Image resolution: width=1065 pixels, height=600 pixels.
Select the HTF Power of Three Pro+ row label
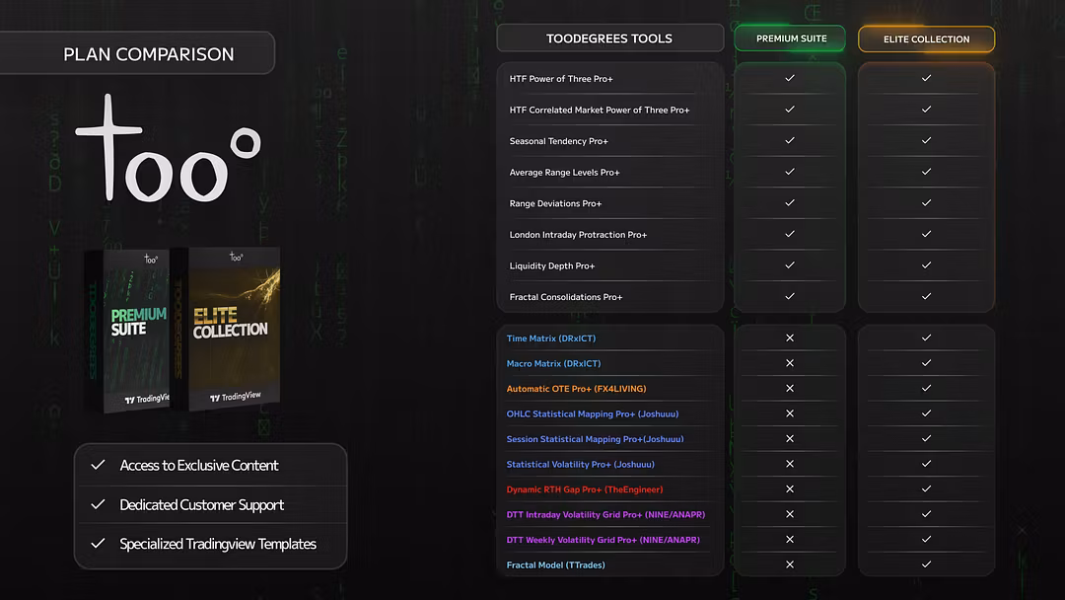click(x=561, y=79)
